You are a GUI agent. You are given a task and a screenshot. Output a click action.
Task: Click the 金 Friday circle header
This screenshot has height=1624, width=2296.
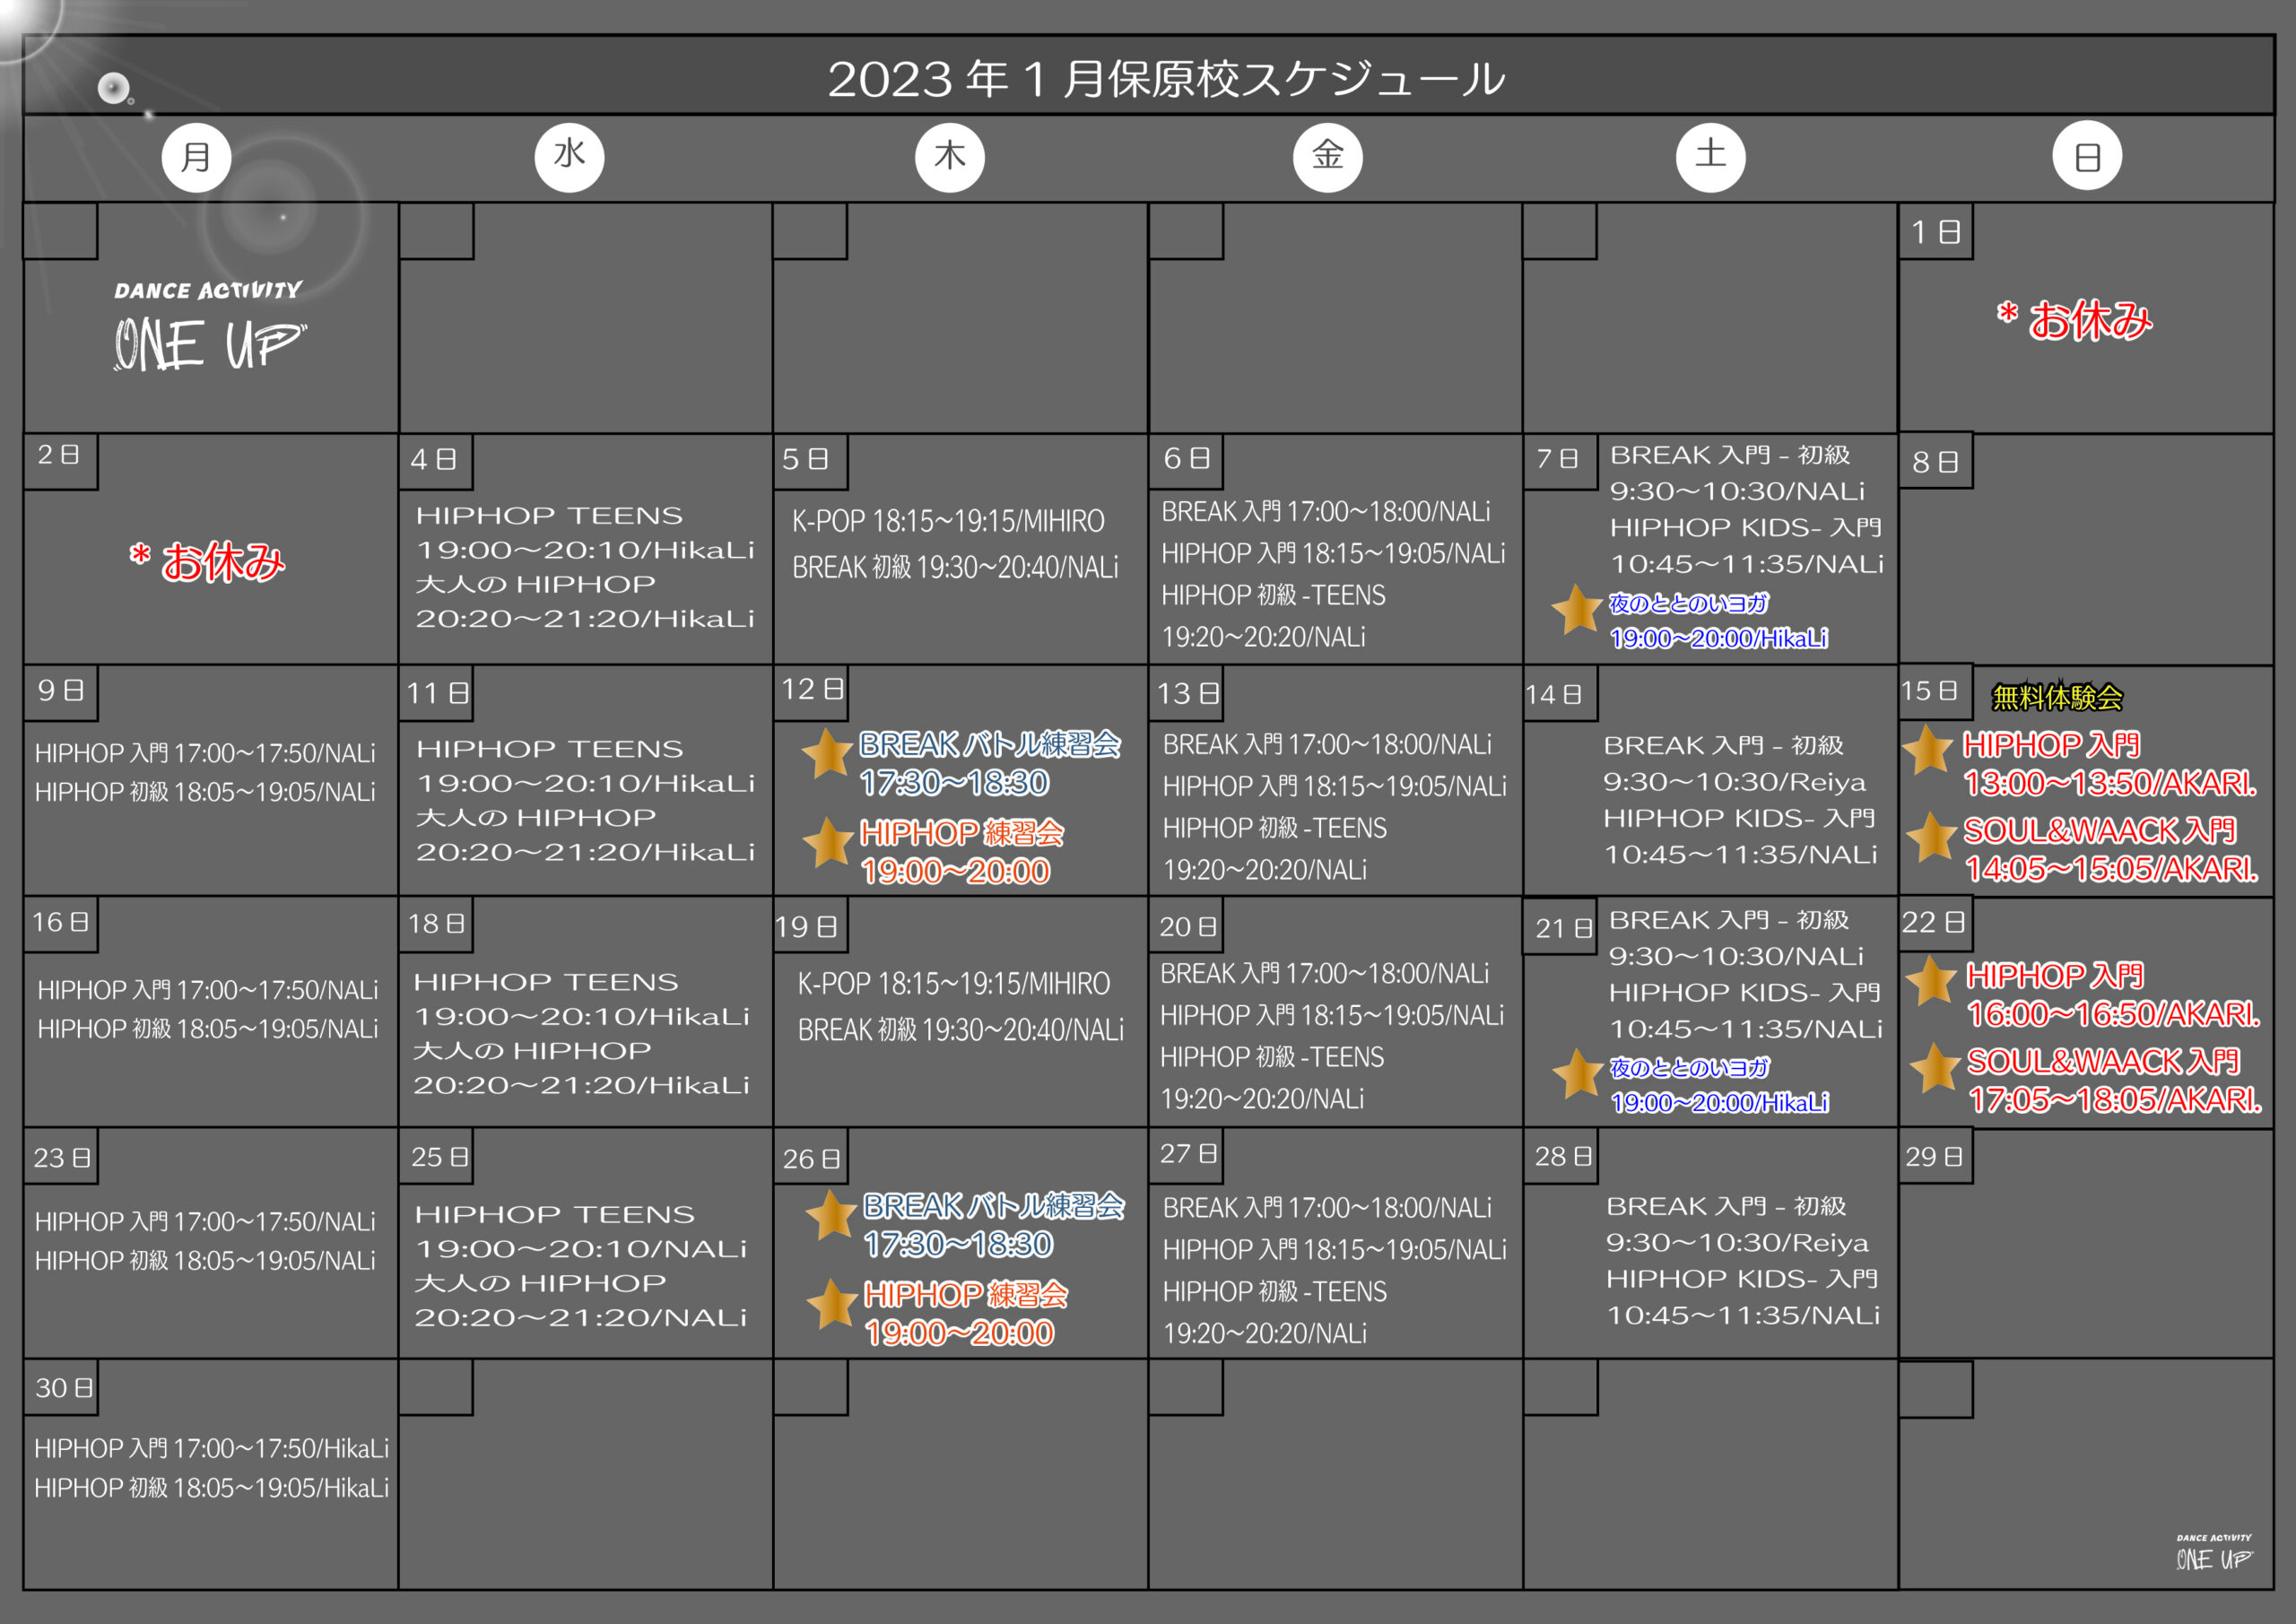tap(1328, 156)
